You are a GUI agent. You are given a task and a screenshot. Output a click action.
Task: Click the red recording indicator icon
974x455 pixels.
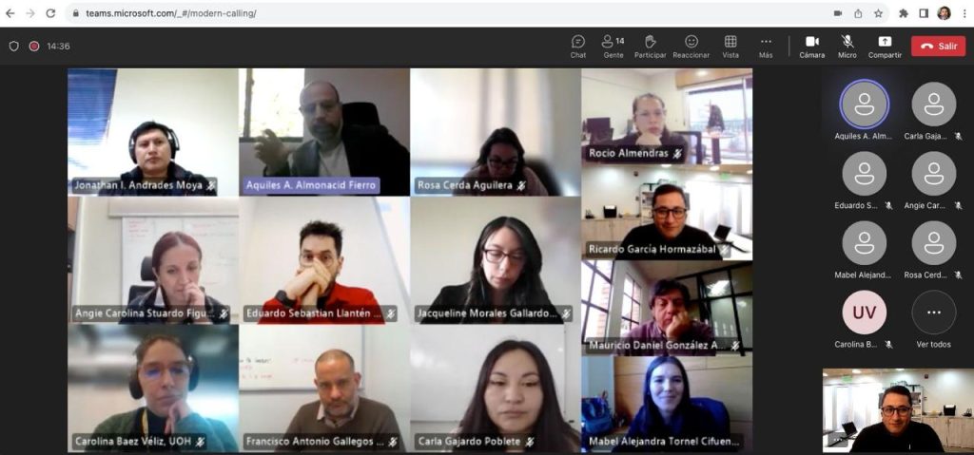click(x=34, y=46)
